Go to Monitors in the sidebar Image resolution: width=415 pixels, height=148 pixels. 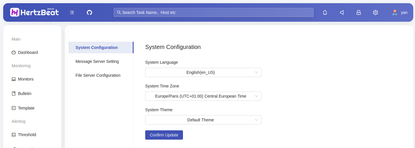click(x=26, y=79)
